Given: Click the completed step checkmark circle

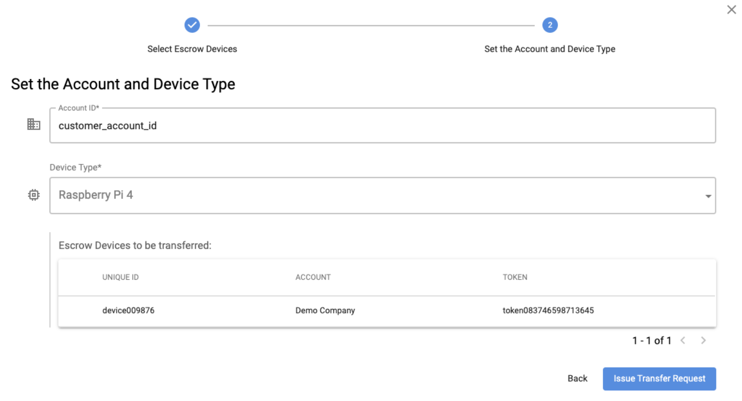Looking at the screenshot, I should [192, 25].
